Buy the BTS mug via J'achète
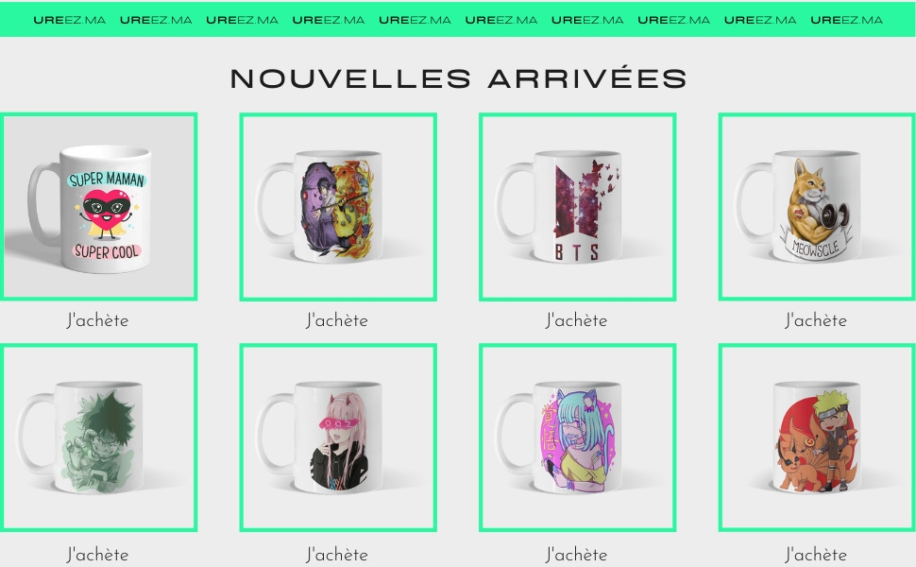The height and width of the screenshot is (567, 916). click(x=577, y=320)
